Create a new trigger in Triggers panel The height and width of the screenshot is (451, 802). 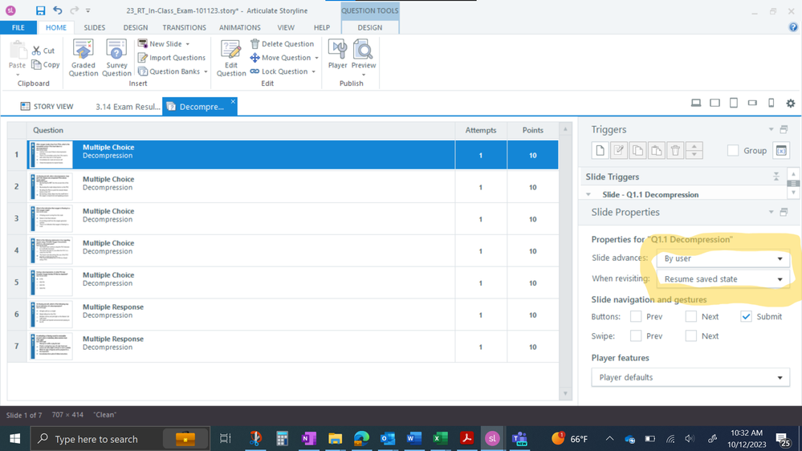click(600, 151)
